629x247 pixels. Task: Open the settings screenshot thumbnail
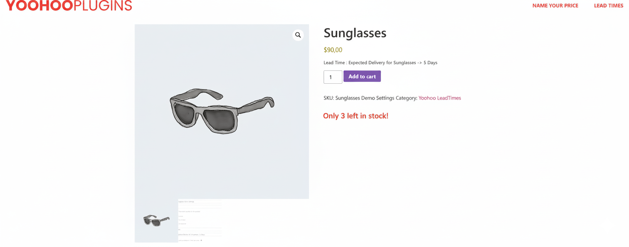click(200, 220)
